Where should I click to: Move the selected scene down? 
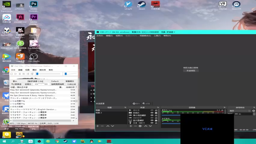[x=113, y=126]
